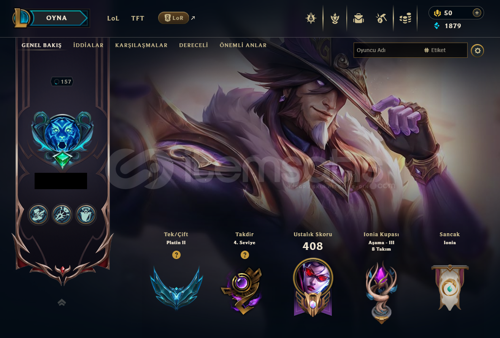
Task: Open the KARŞILAŞMALAR tab
Action: pos(141,45)
